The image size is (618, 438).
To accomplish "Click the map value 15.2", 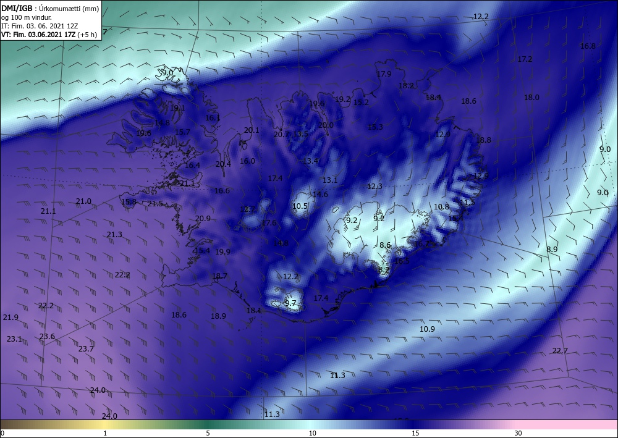I will point(361,103).
